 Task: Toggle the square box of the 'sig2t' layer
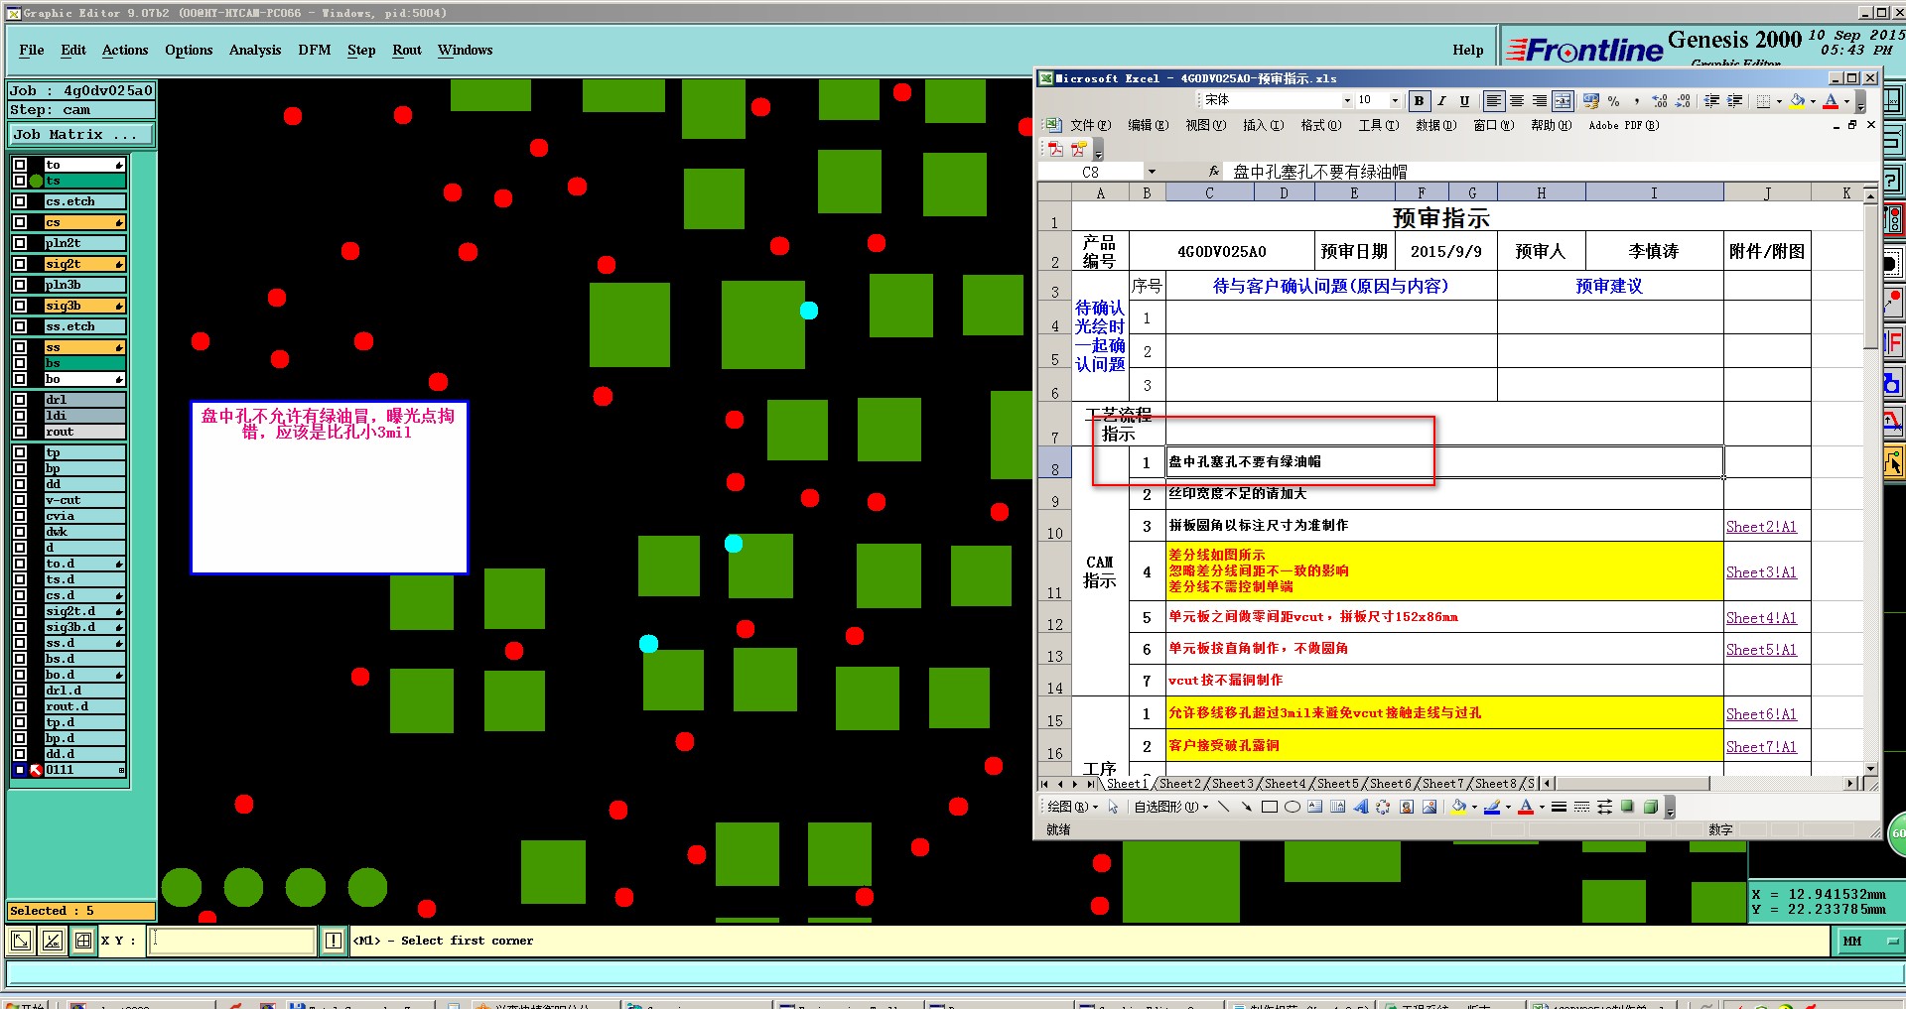point(20,264)
